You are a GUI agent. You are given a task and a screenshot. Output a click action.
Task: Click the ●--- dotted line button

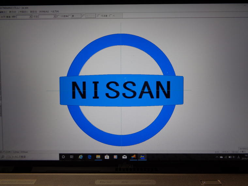coord(76,16)
